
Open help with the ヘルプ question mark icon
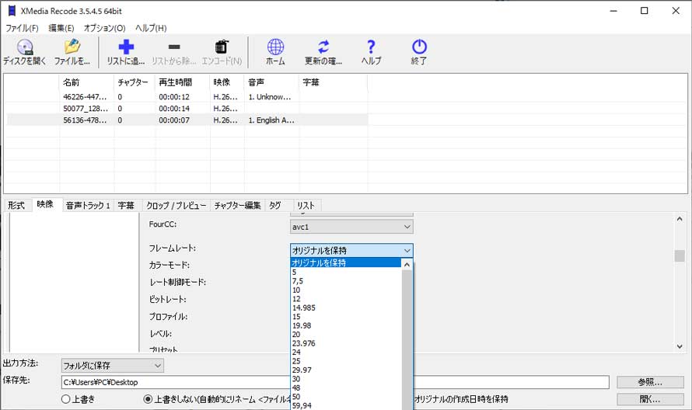(371, 52)
